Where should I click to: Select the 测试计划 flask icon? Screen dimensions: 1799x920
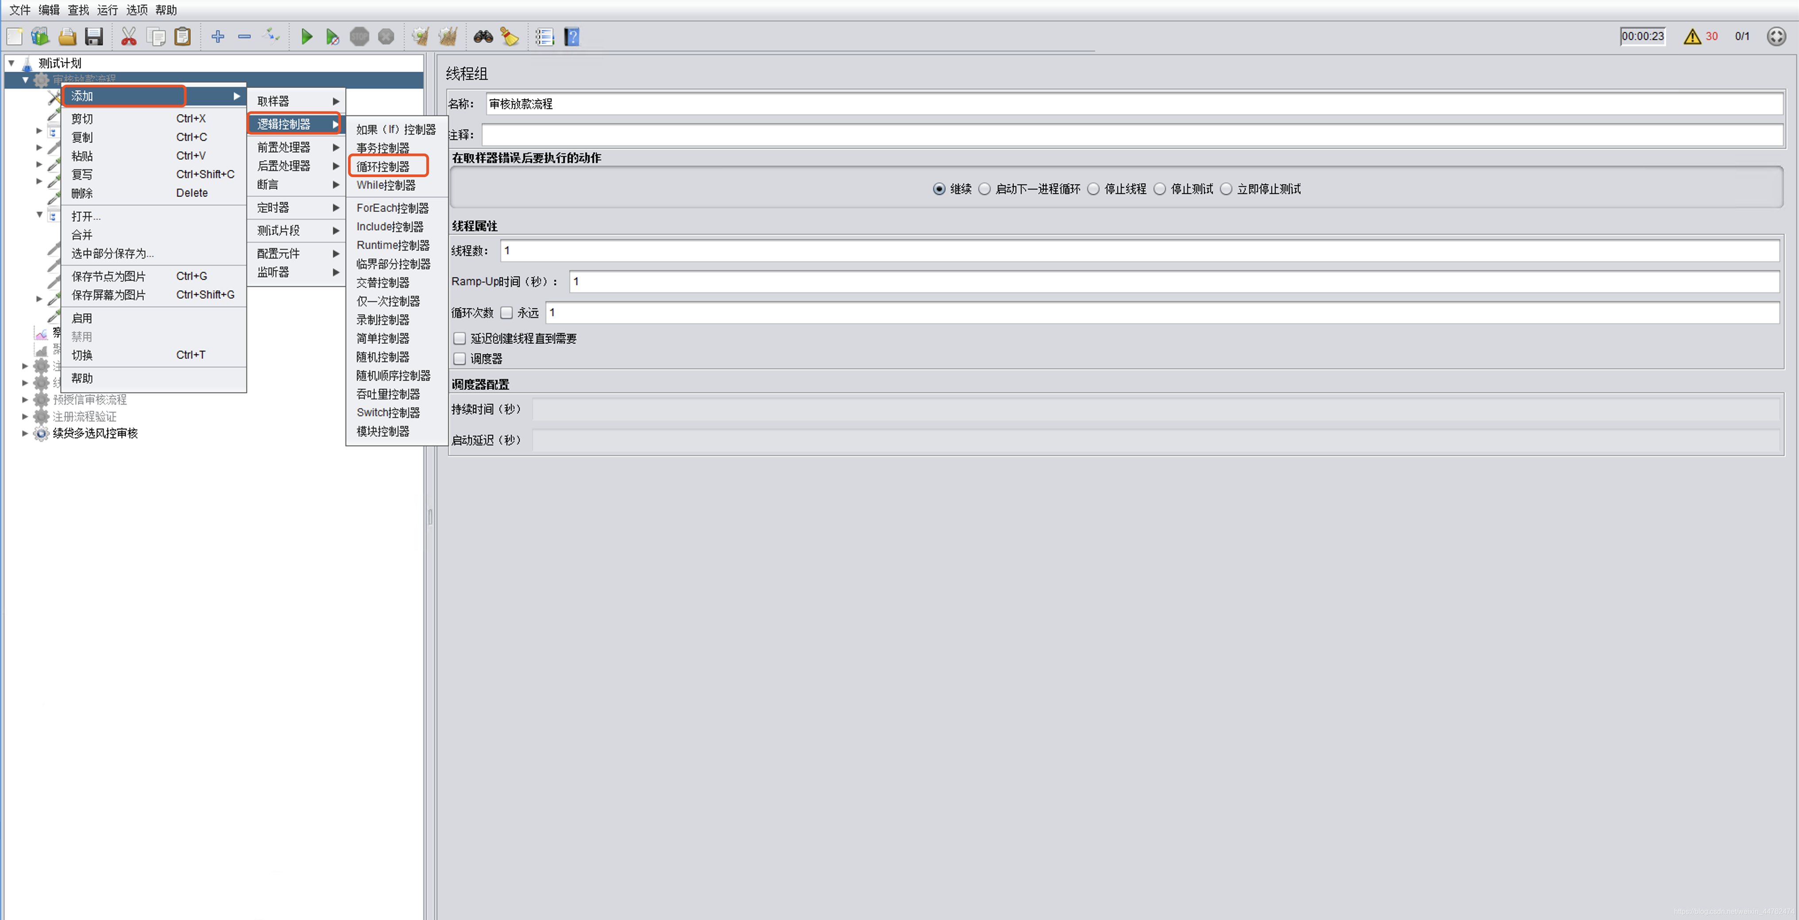point(27,64)
